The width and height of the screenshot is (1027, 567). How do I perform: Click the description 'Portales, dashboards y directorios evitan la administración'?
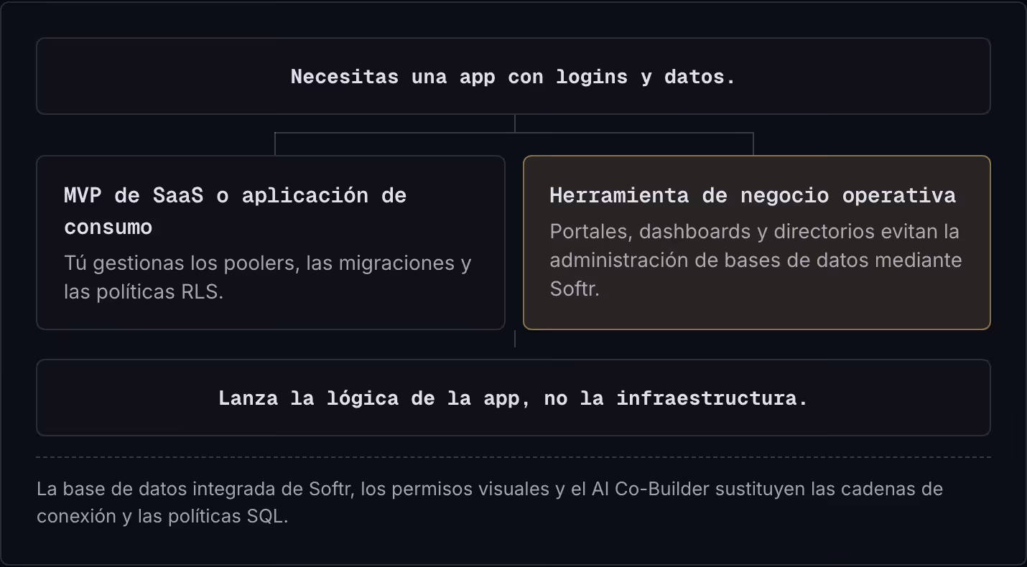coord(756,260)
